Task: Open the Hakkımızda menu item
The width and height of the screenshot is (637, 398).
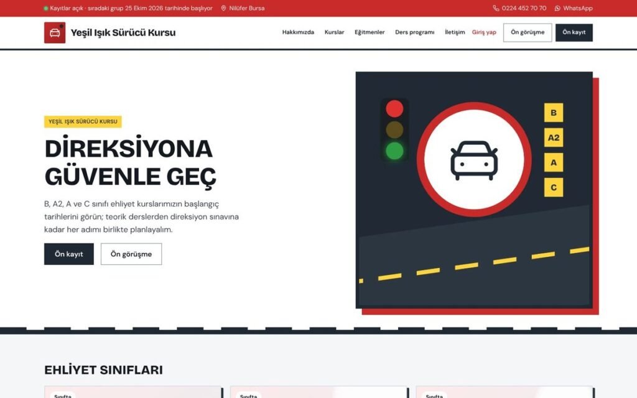Action: [298, 32]
